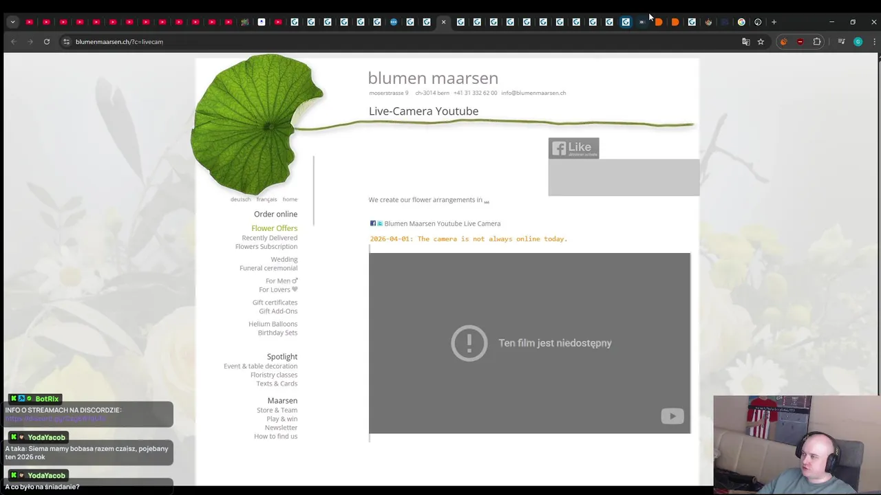Switch to the first YouTube tab

30,22
